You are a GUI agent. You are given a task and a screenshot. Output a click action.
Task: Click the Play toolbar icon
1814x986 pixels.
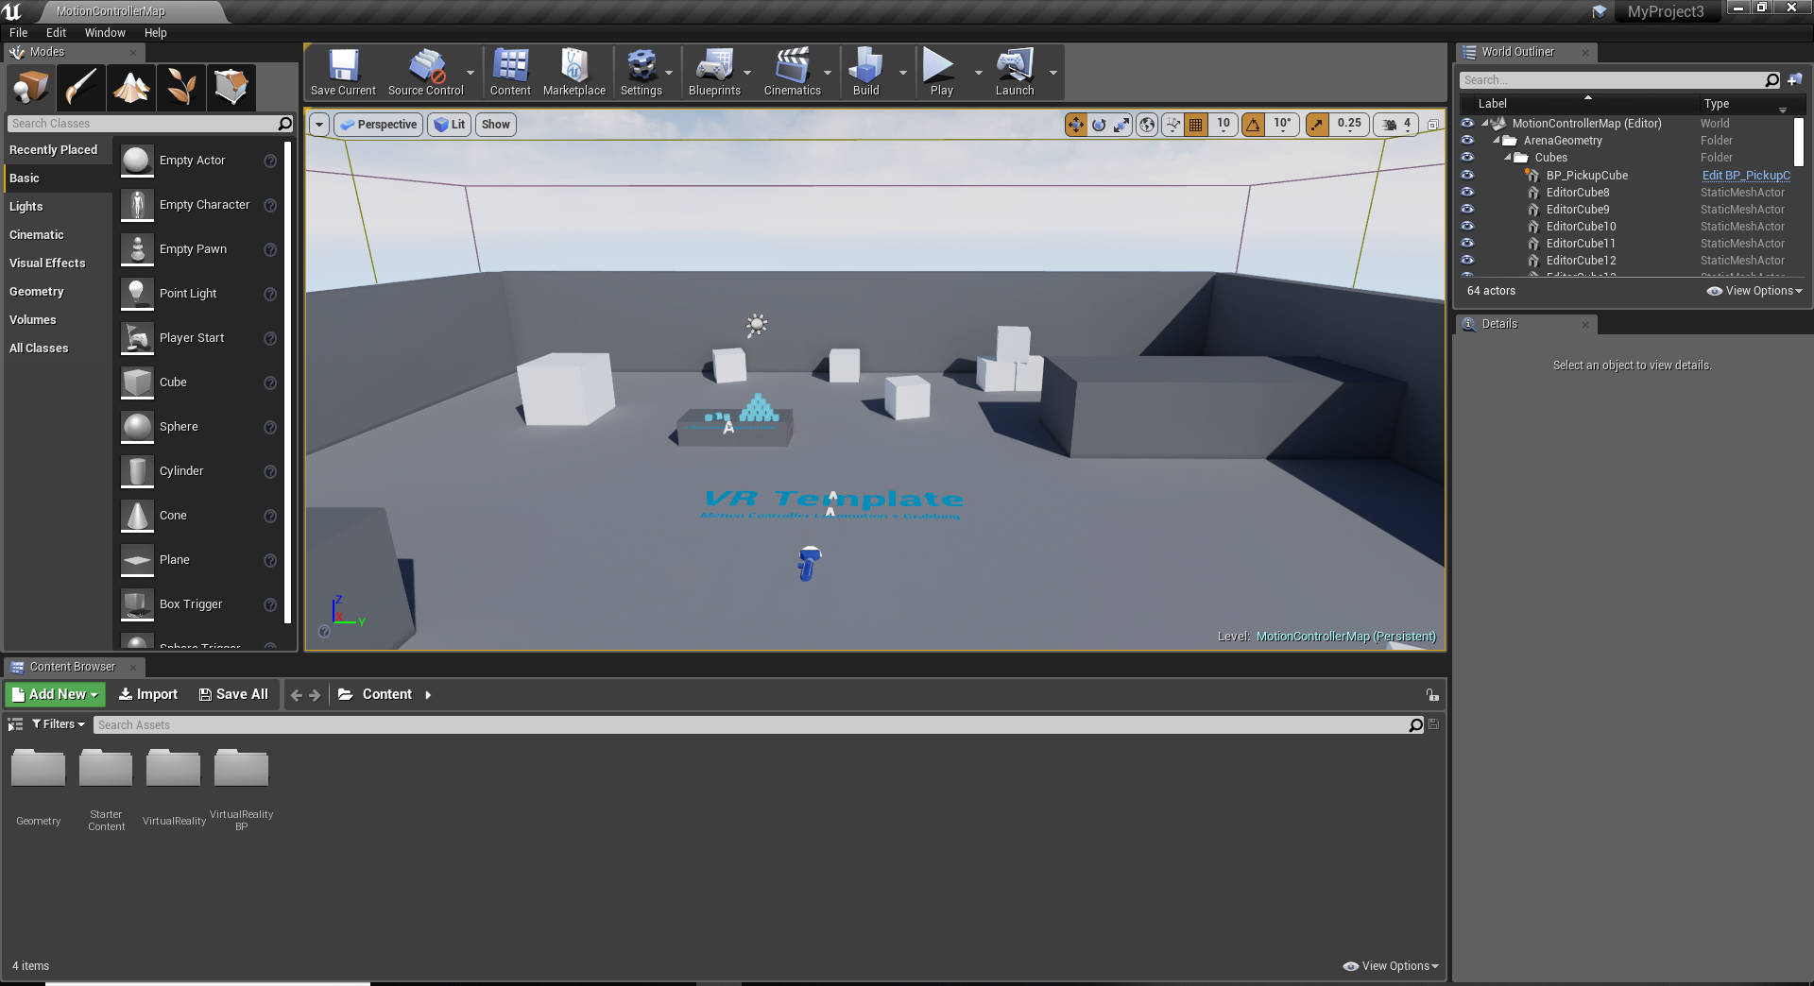pyautogui.click(x=941, y=73)
